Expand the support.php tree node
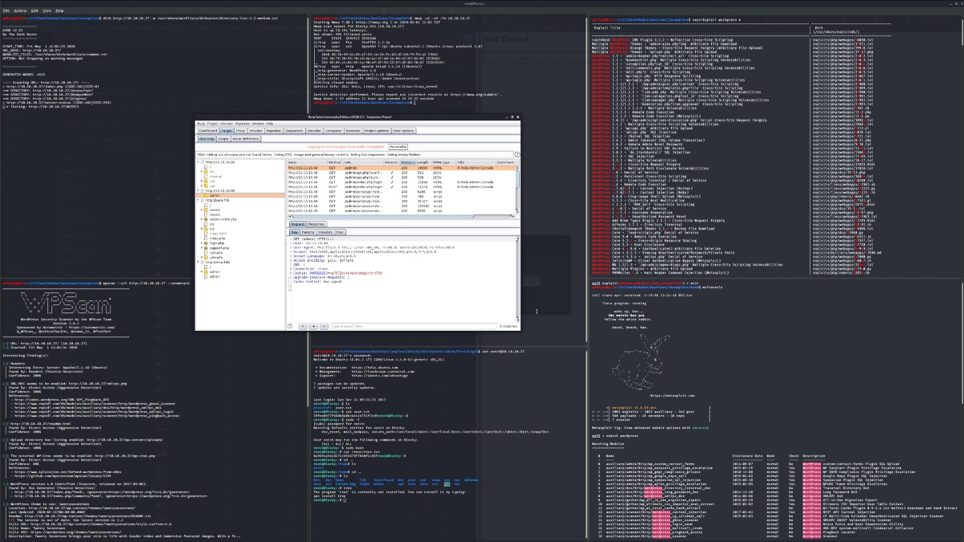This screenshot has width=964, height=542. pyautogui.click(x=202, y=248)
